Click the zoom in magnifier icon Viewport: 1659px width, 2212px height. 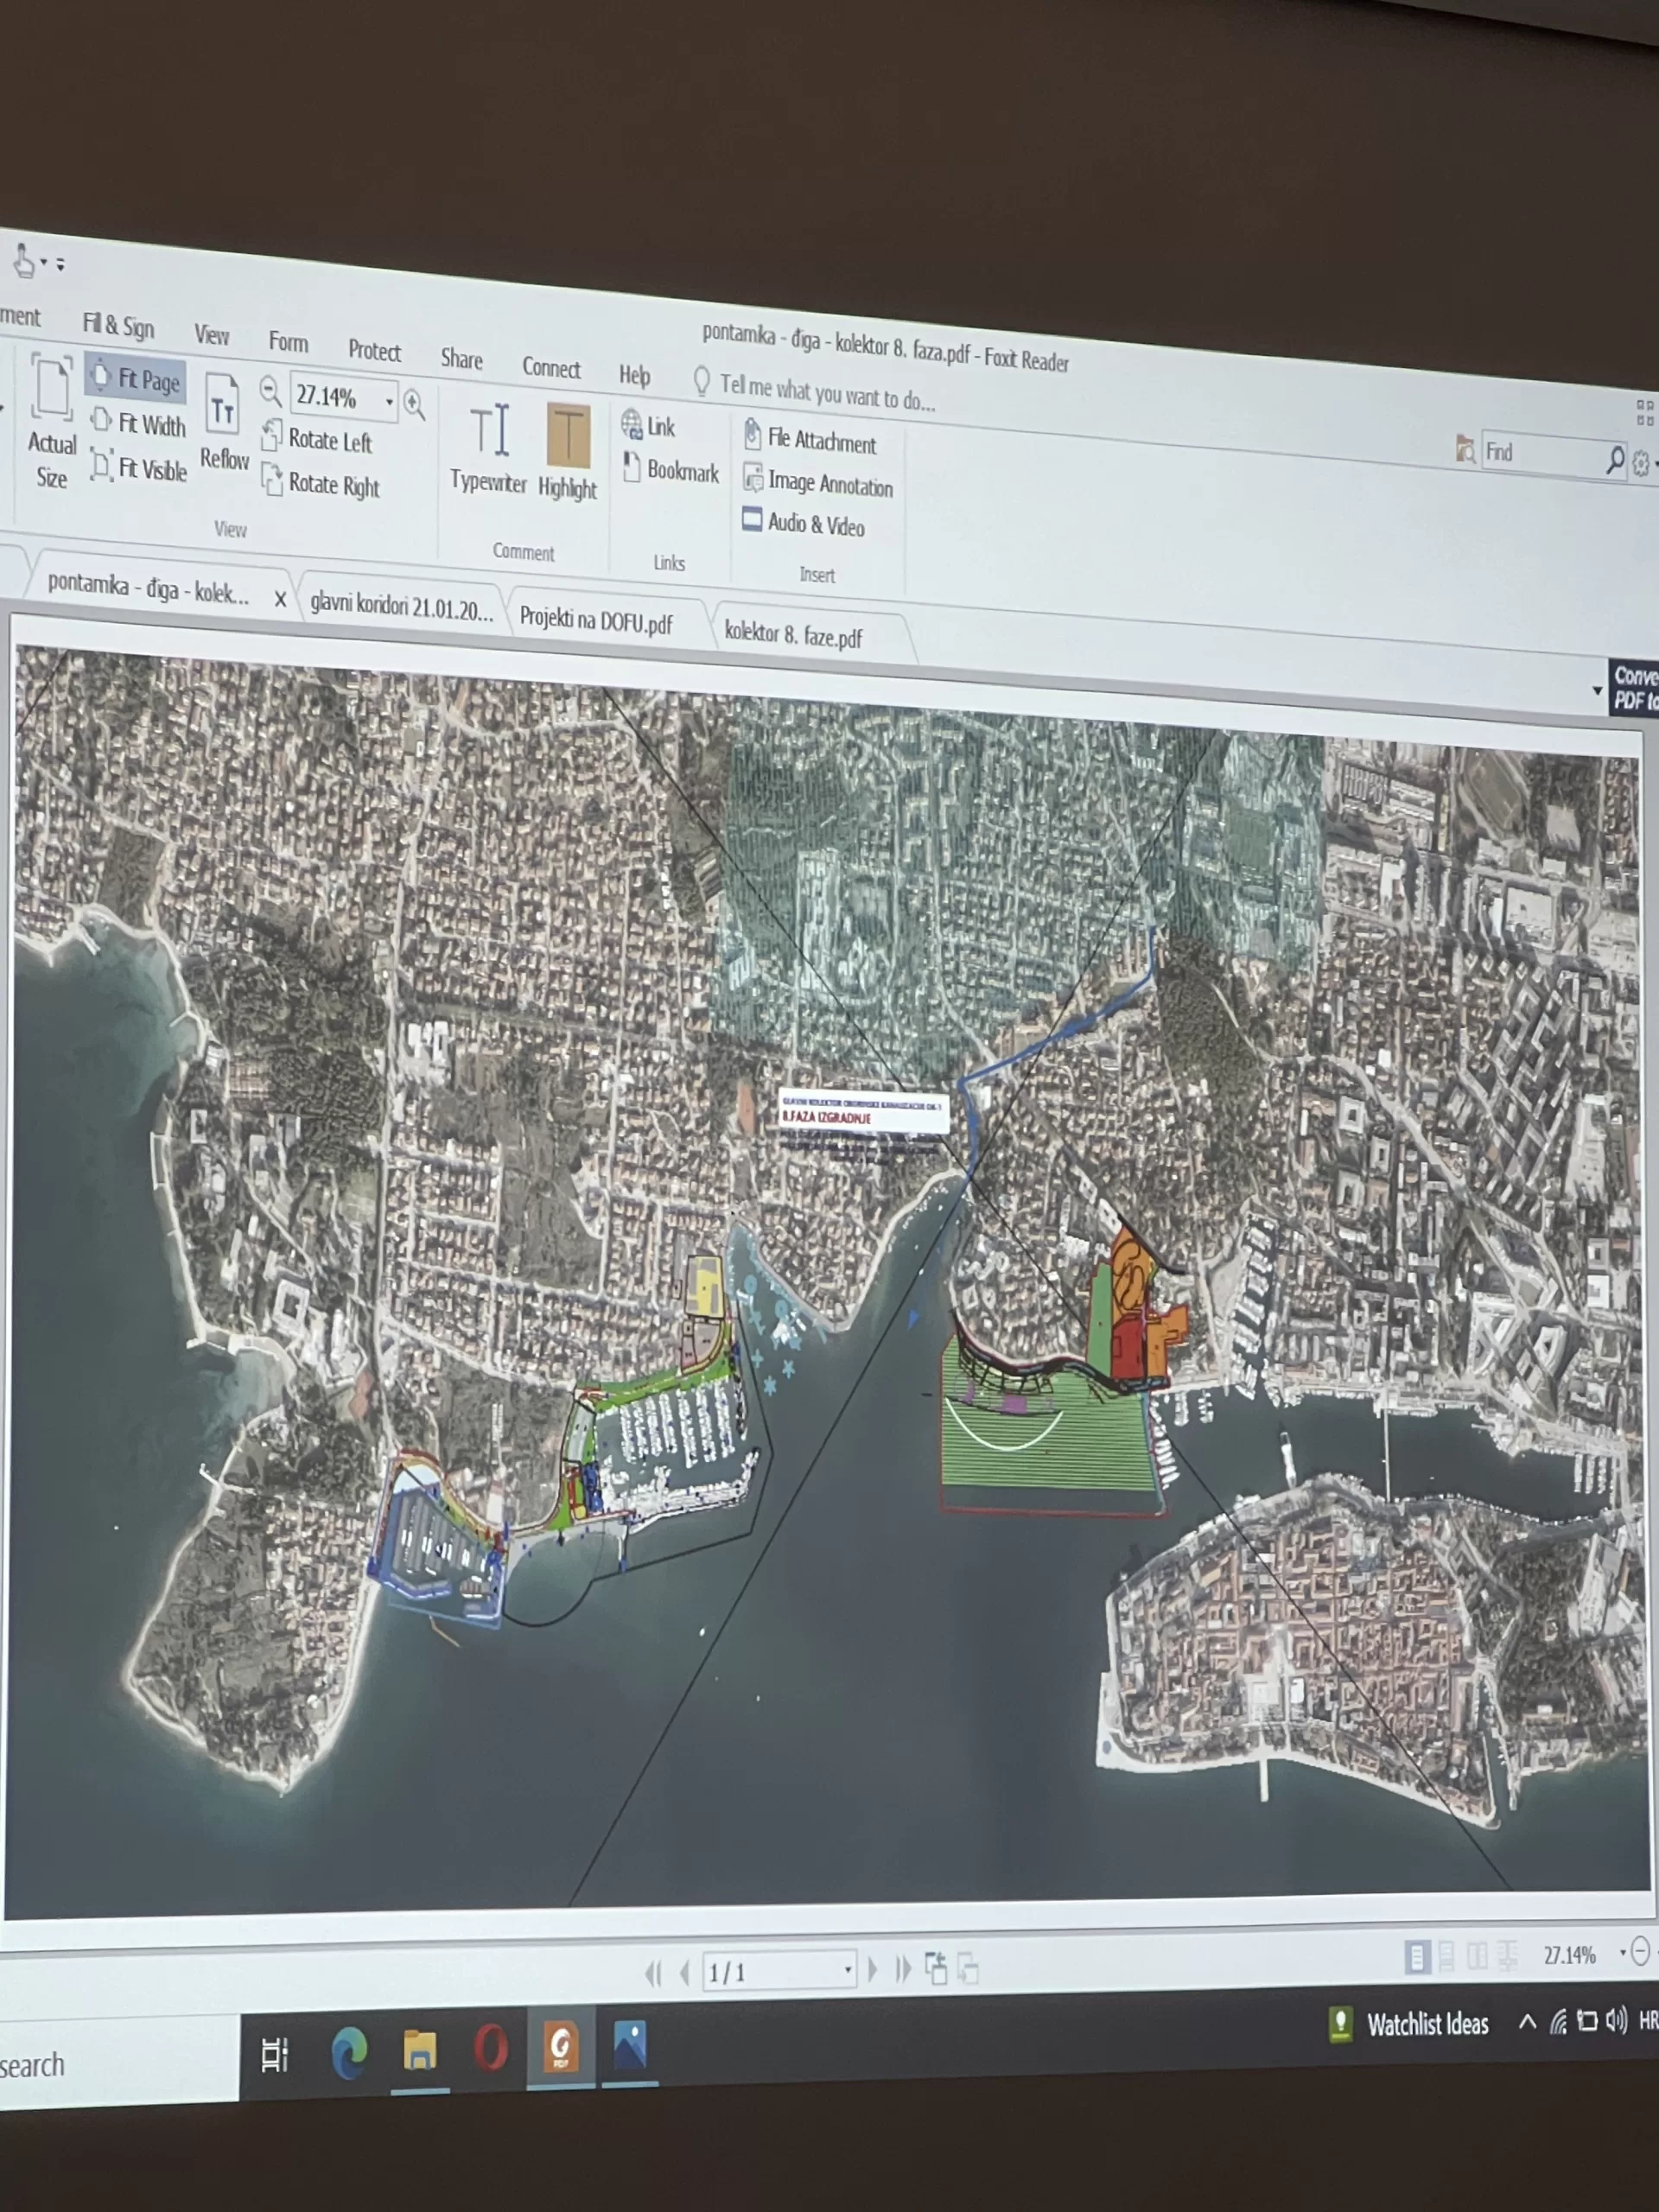click(x=414, y=404)
